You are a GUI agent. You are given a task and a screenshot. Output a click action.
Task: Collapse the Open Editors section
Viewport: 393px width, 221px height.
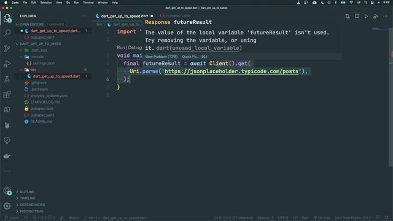[31, 25]
